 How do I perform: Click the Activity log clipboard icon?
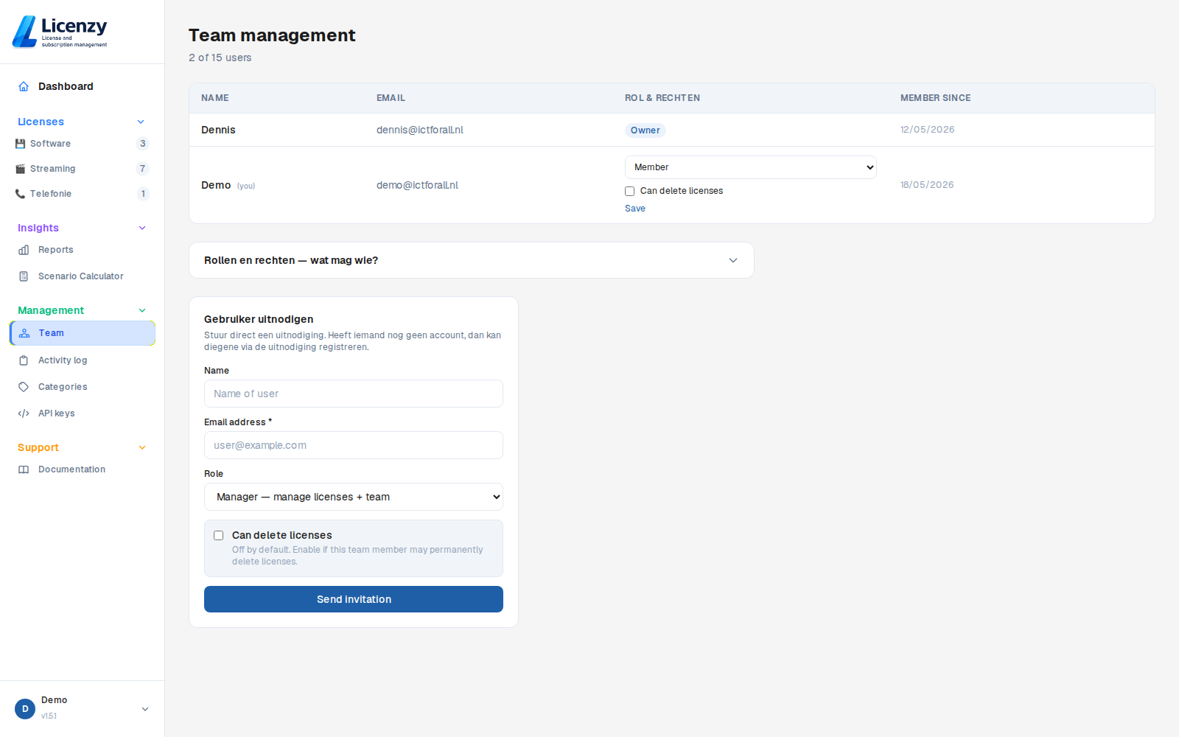click(x=24, y=360)
